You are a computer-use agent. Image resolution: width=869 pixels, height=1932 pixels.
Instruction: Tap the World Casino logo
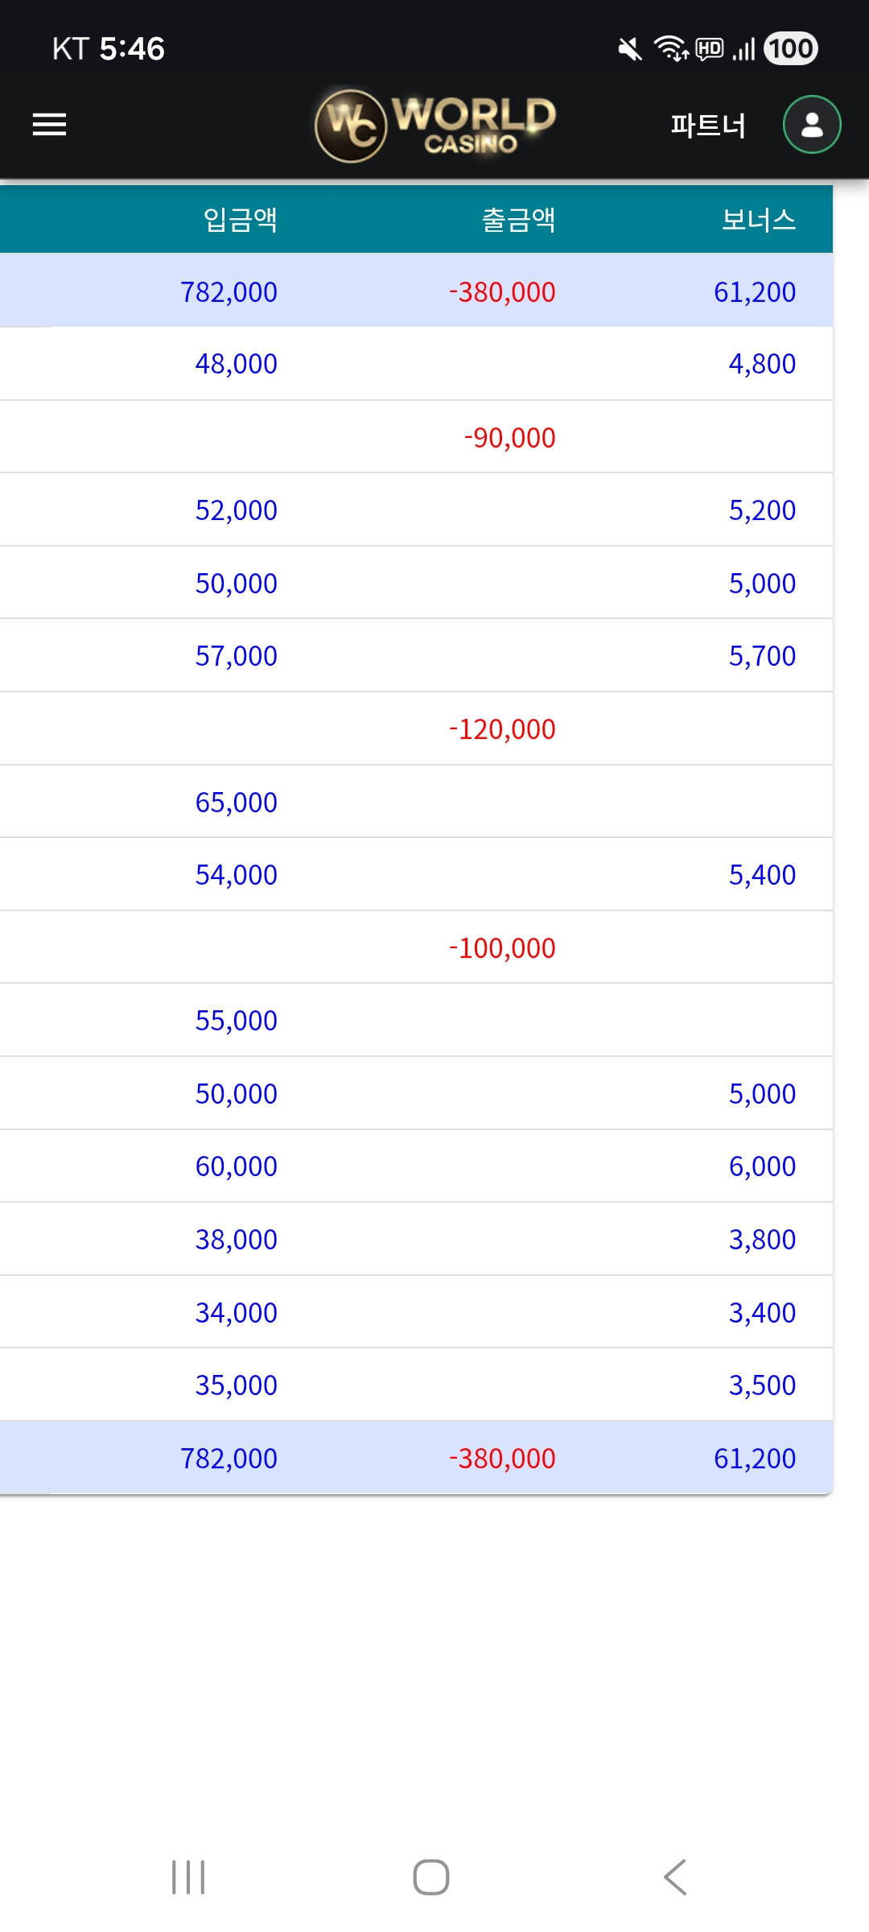click(x=435, y=126)
